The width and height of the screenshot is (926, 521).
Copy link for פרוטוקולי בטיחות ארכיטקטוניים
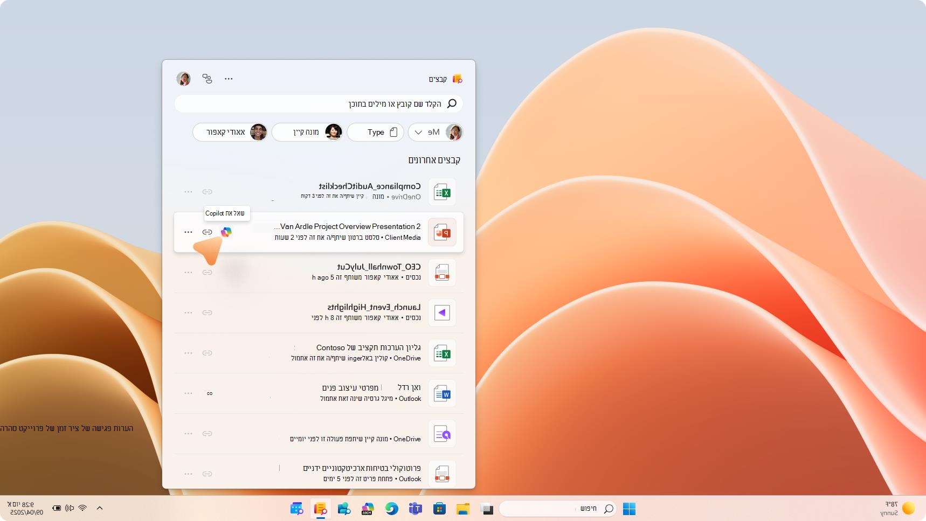tap(207, 474)
